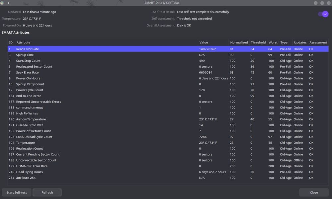Click the Updates column header

[300, 42]
